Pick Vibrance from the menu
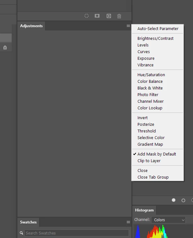The image size is (193, 238). tap(158, 65)
